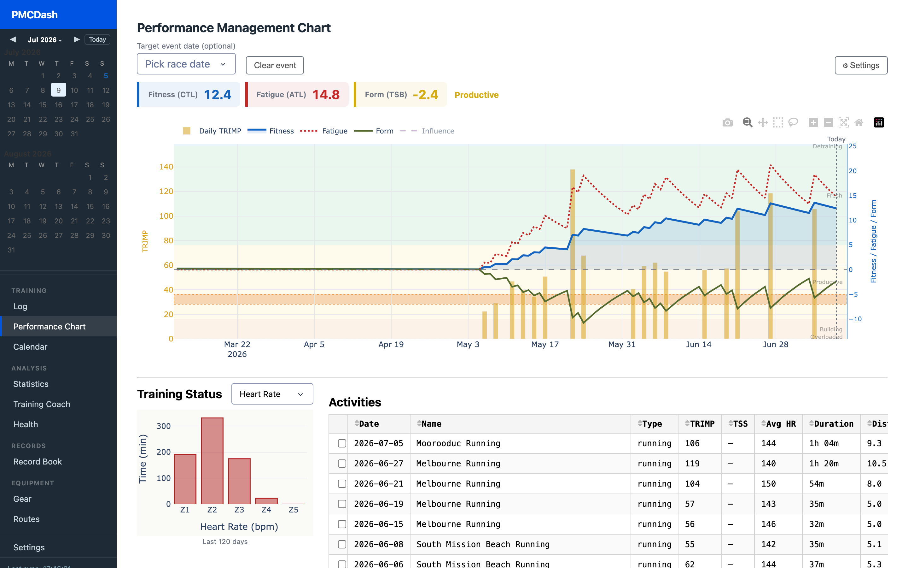Check the 2026-06-06 activity row
Screen dimensions: 908x568
pyautogui.click(x=342, y=564)
